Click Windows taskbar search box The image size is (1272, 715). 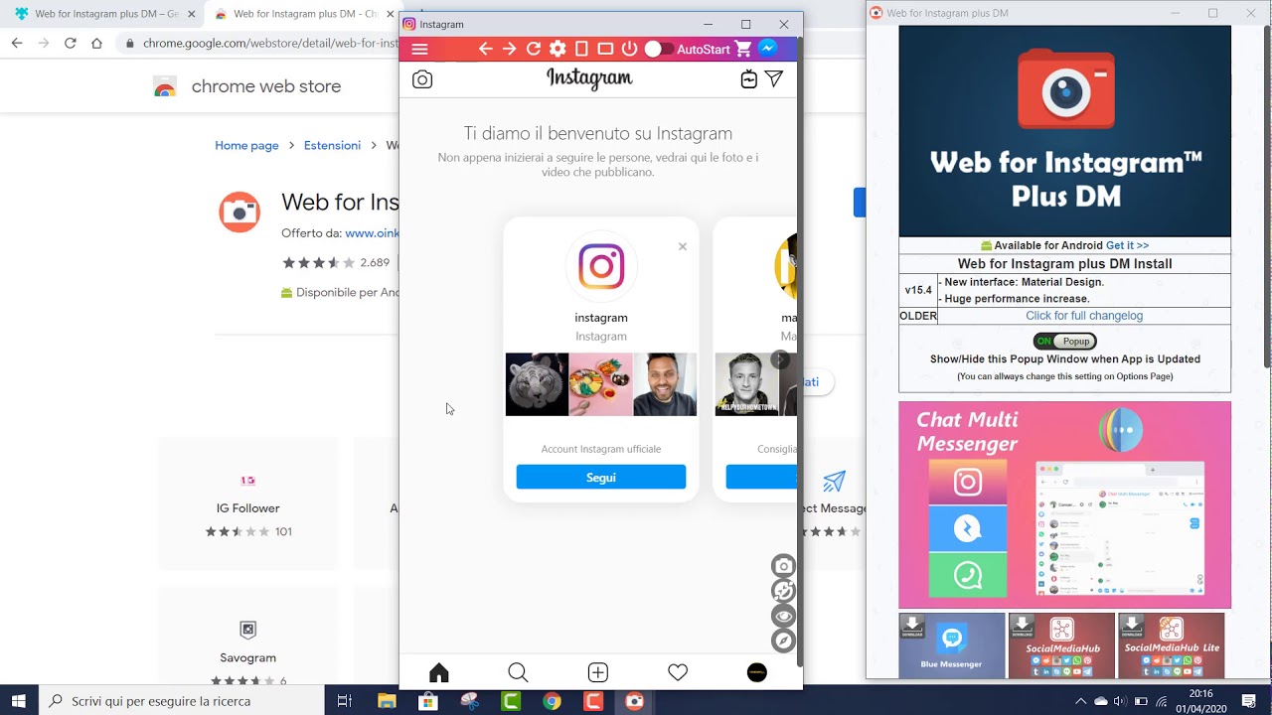[x=182, y=701]
